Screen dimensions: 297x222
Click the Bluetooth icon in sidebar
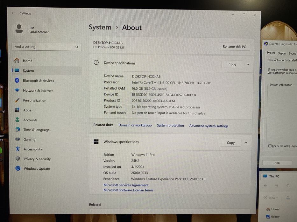[17, 81]
